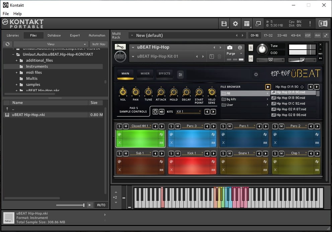332x232 pixels.
Task: Expand the additional_files folder
Action: (x=16, y=60)
